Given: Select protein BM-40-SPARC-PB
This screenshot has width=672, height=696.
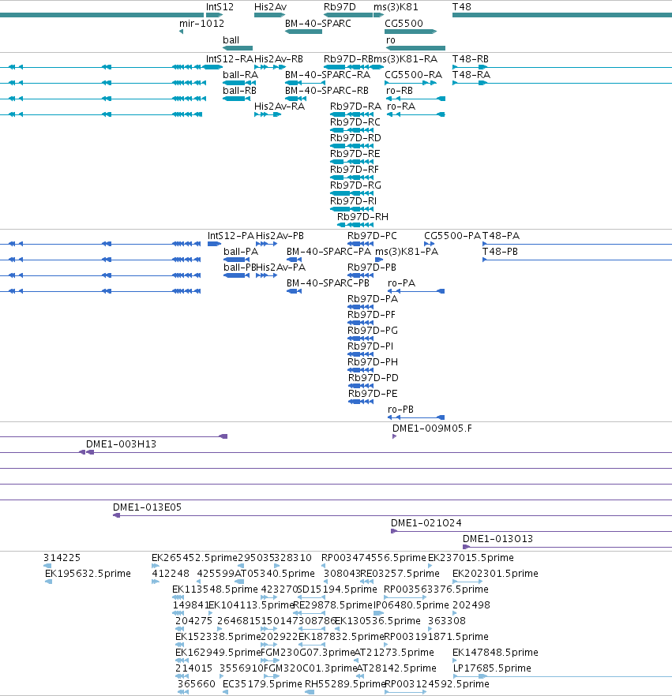Looking at the screenshot, I should click(328, 283).
